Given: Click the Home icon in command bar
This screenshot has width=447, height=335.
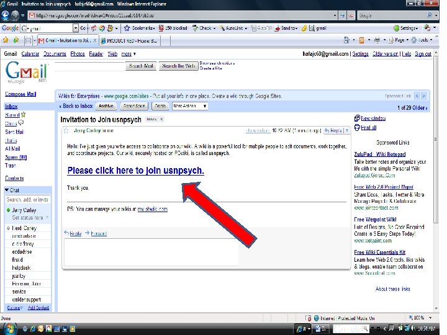Looking at the screenshot, I should pyautogui.click(x=346, y=40).
